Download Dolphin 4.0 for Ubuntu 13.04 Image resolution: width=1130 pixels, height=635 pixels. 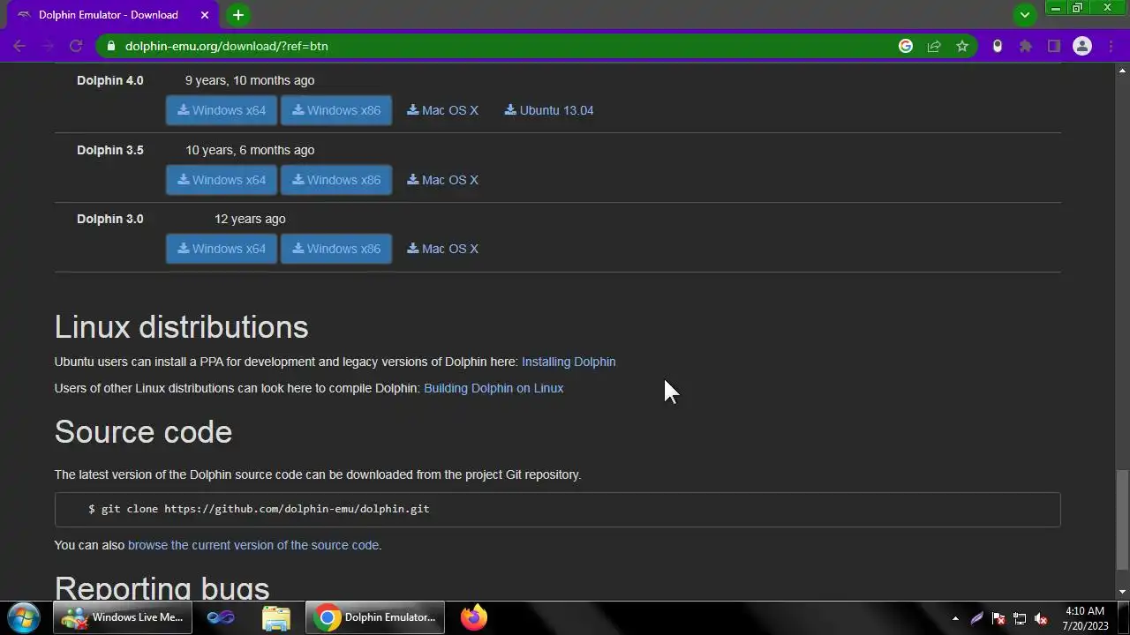(x=549, y=110)
